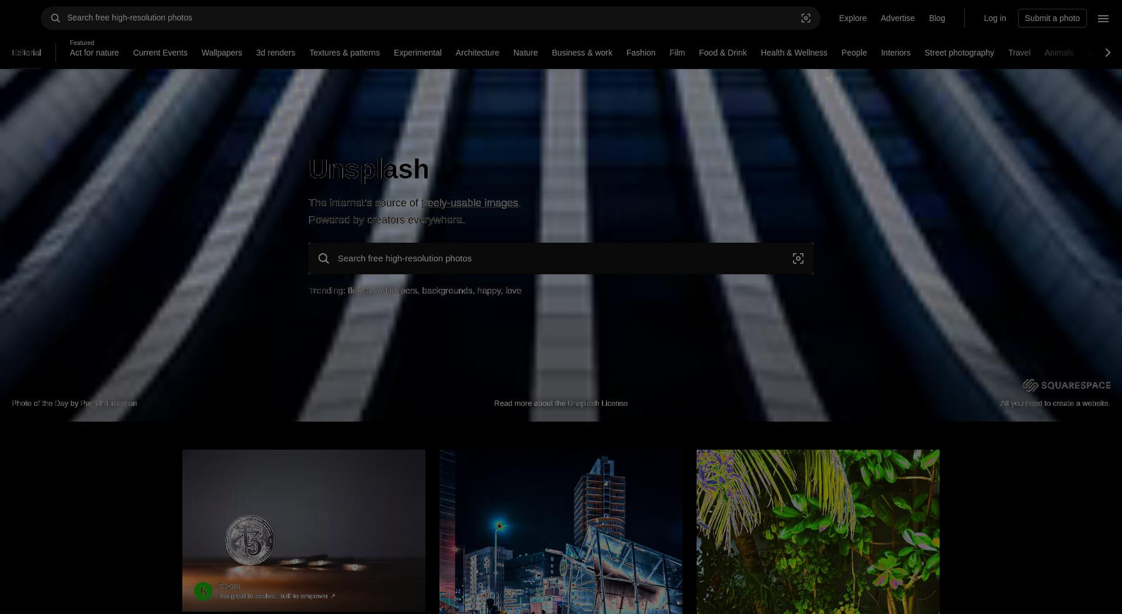This screenshot has height=614, width=1122.
Task: Open Fashion category
Action: [640, 53]
